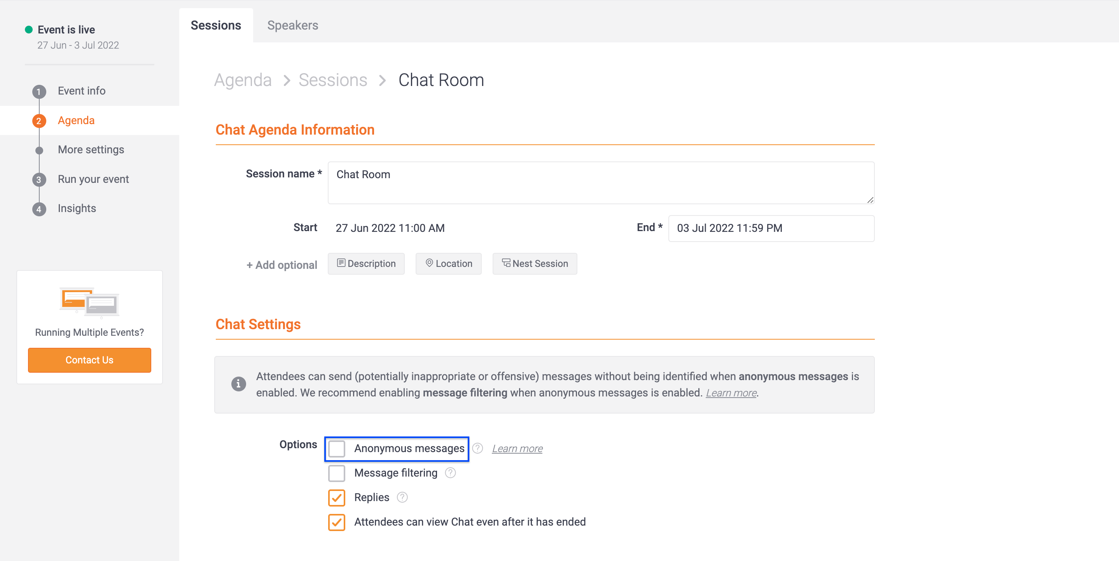Open Event info in the sidebar
This screenshot has width=1119, height=561.
click(82, 91)
